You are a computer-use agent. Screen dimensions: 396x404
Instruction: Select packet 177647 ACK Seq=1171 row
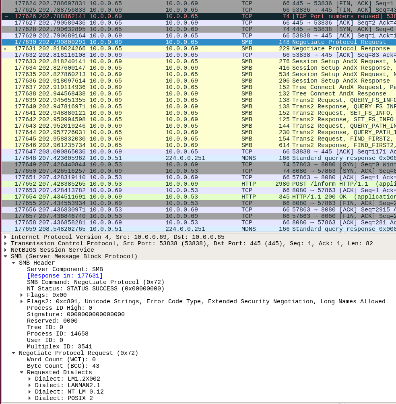(199, 151)
